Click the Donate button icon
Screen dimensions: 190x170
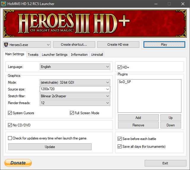(x=18, y=163)
